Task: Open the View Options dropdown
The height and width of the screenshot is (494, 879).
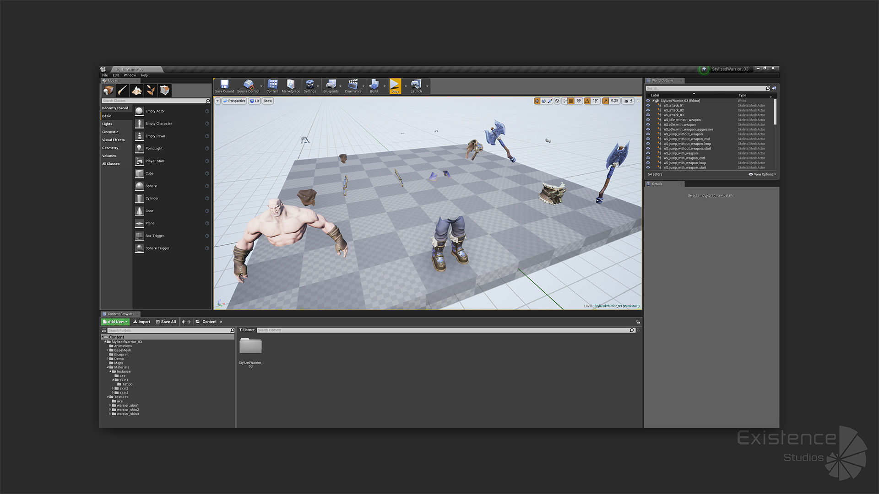Action: [x=762, y=174]
